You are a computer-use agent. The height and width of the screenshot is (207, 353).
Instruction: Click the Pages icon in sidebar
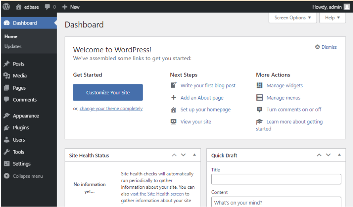[7, 88]
